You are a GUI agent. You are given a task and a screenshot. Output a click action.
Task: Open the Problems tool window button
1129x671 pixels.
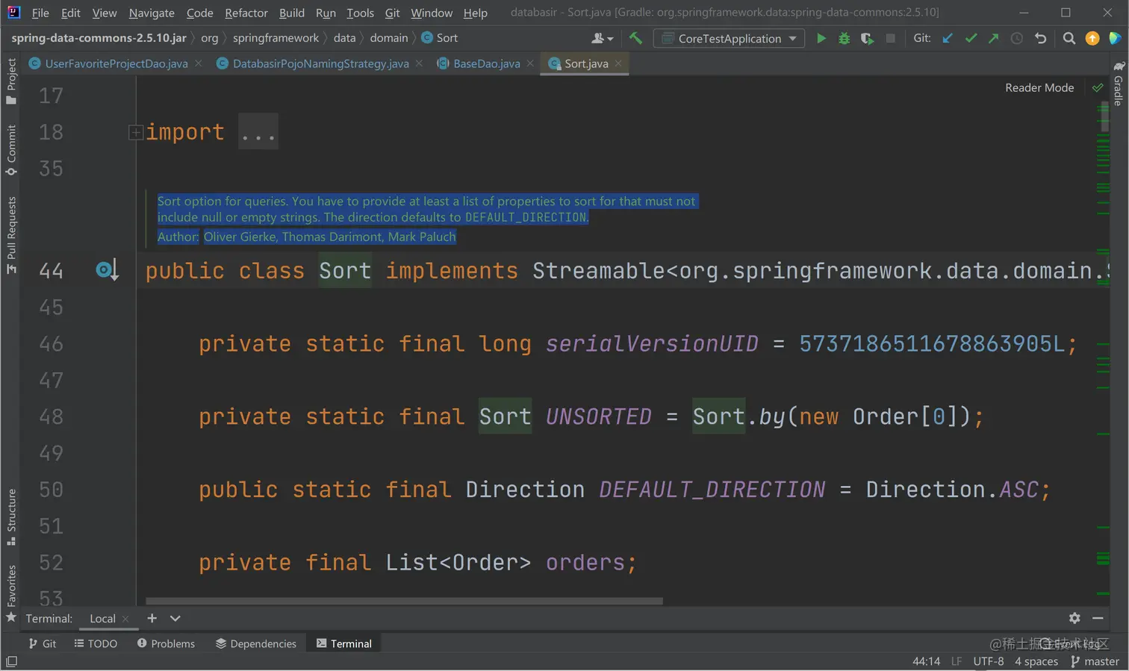(166, 643)
